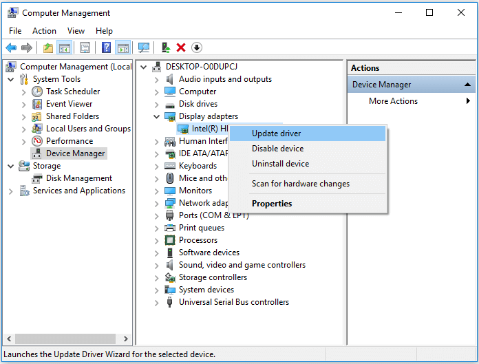Open Event Viewer in the left tree

coord(69,104)
